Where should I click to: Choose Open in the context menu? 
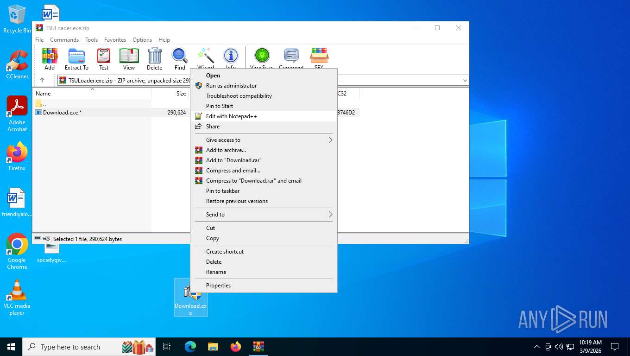(264, 76)
